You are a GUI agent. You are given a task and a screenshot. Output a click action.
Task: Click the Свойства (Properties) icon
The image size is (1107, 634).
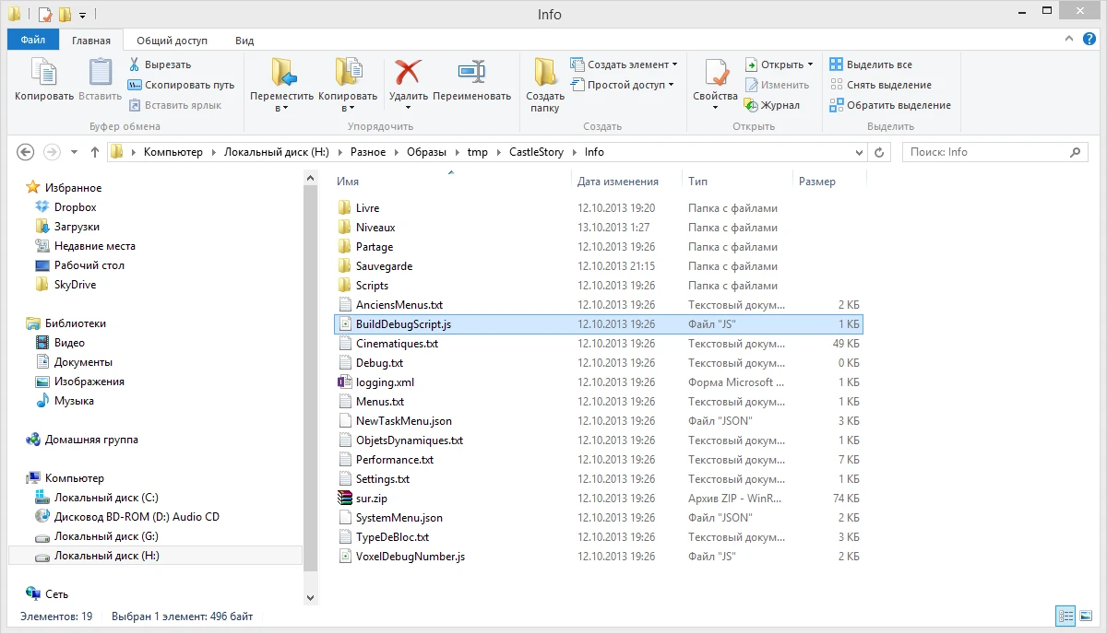715,74
